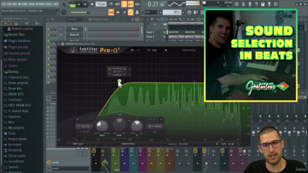The image size is (308, 173).
Task: Click the audio editor scissors icon
Action: point(243,4)
